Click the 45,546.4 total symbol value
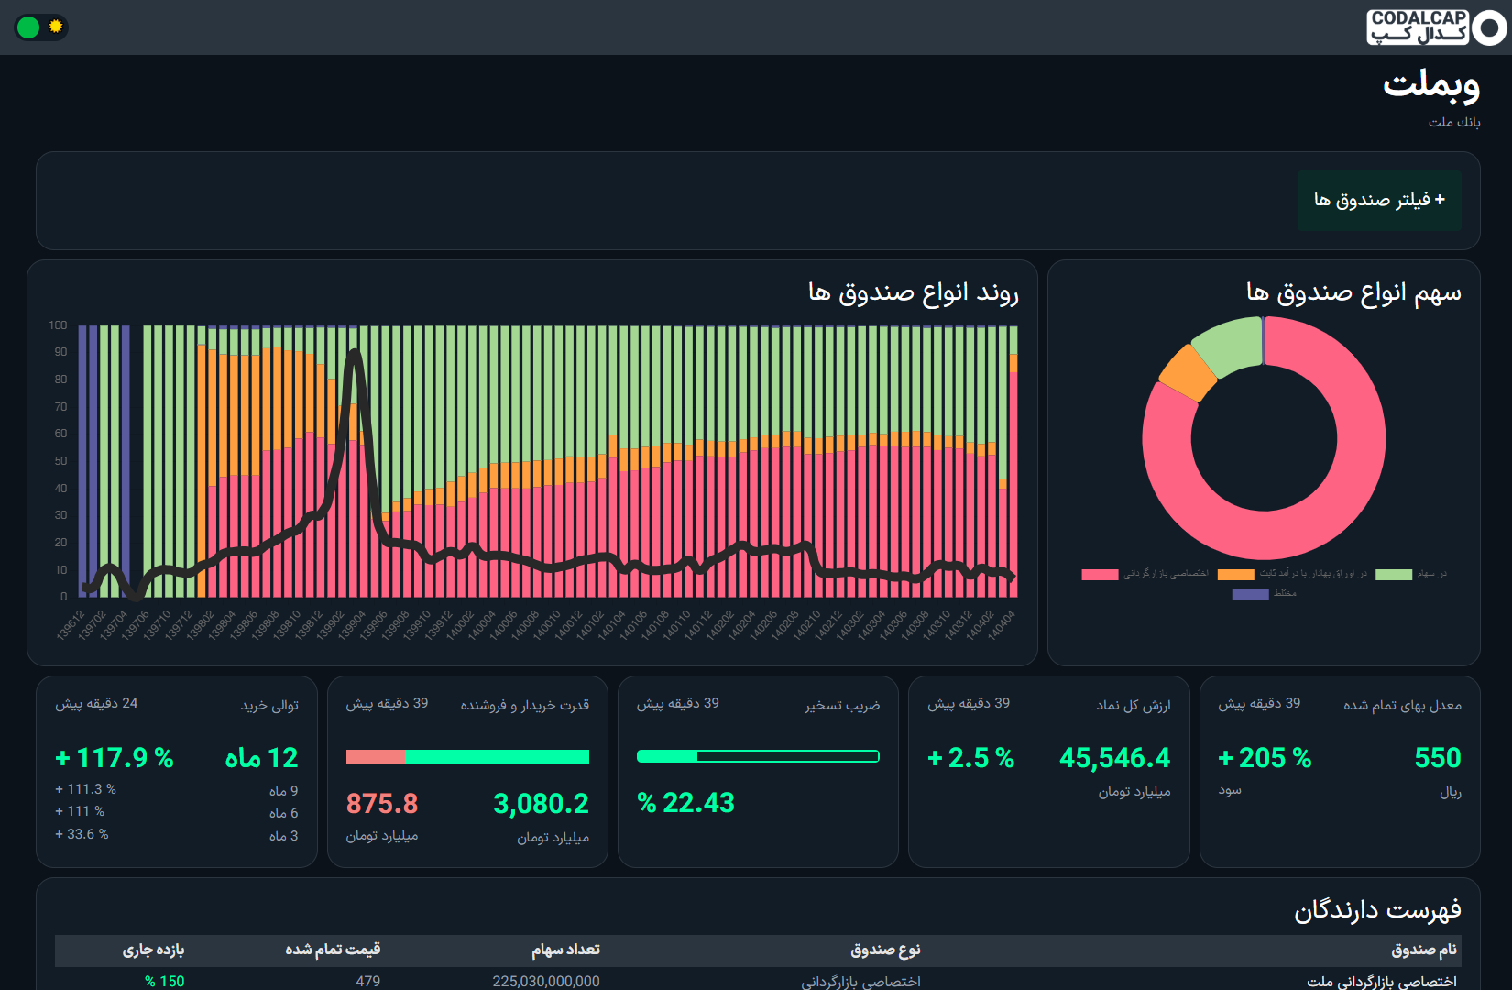The image size is (1512, 990). pyautogui.click(x=1114, y=758)
